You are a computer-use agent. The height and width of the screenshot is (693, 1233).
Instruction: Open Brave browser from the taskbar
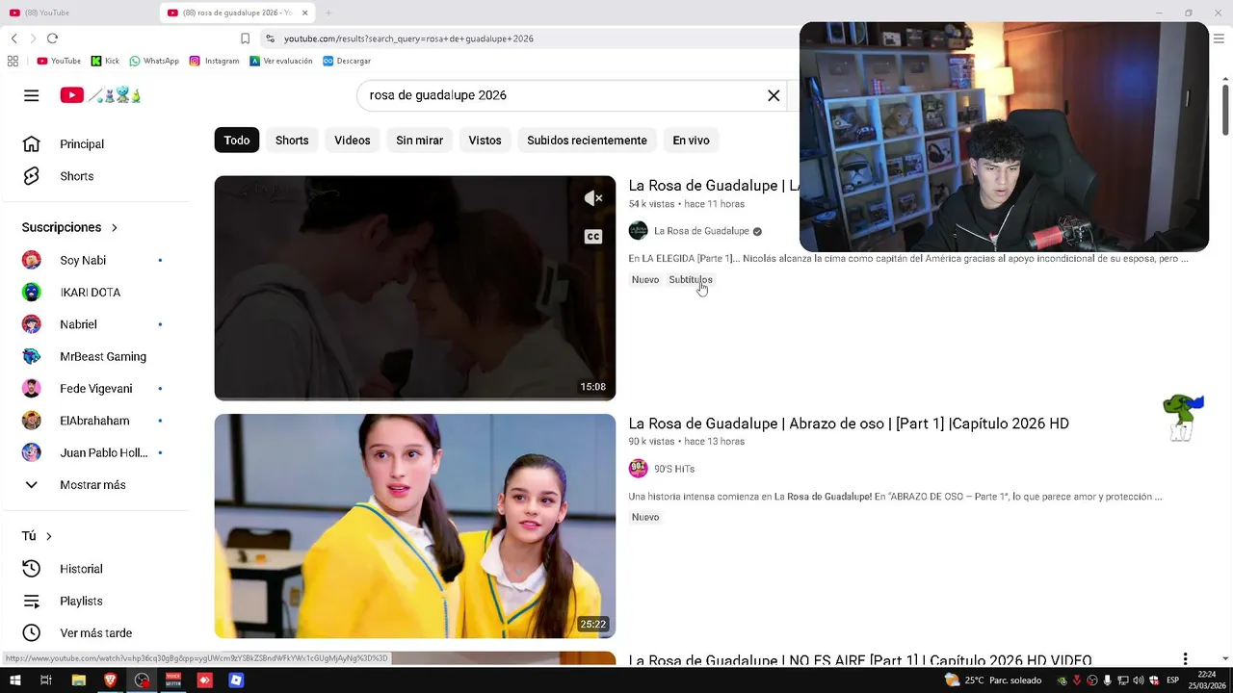(110, 680)
